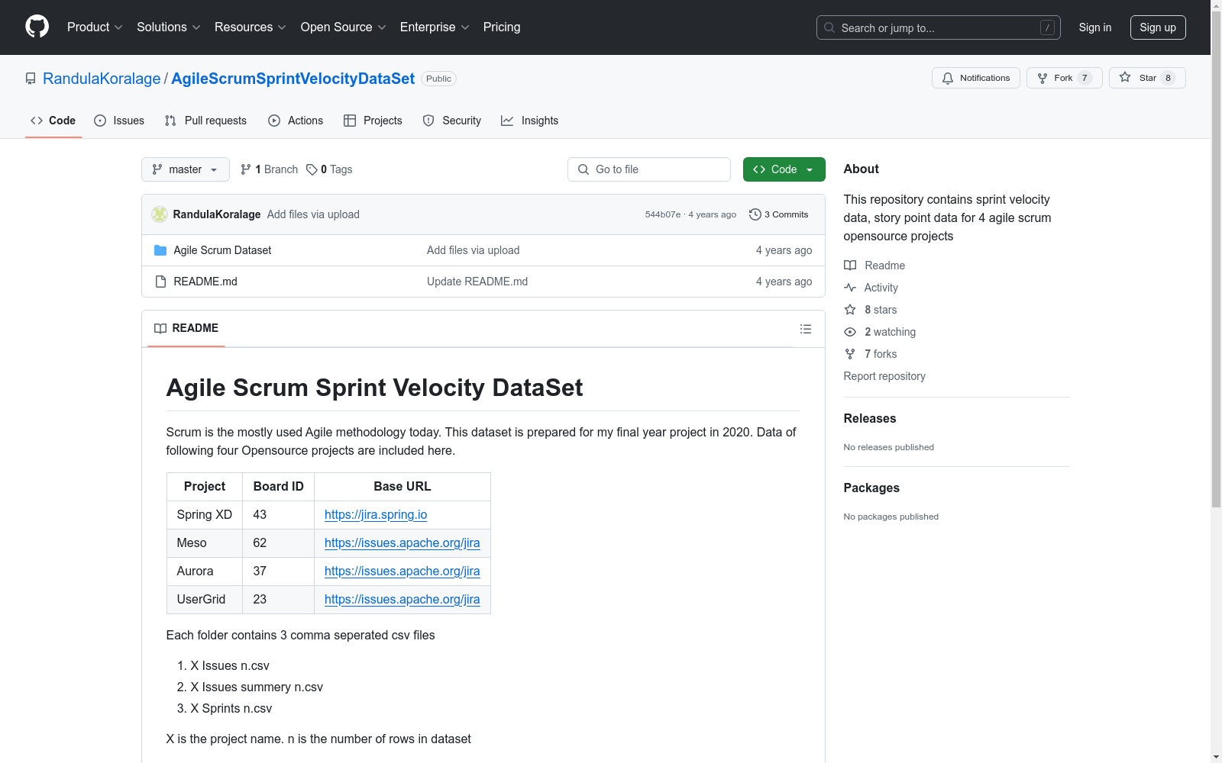This screenshot has height=763, width=1222.
Task: Open the Releases section heading
Action: tap(870, 418)
